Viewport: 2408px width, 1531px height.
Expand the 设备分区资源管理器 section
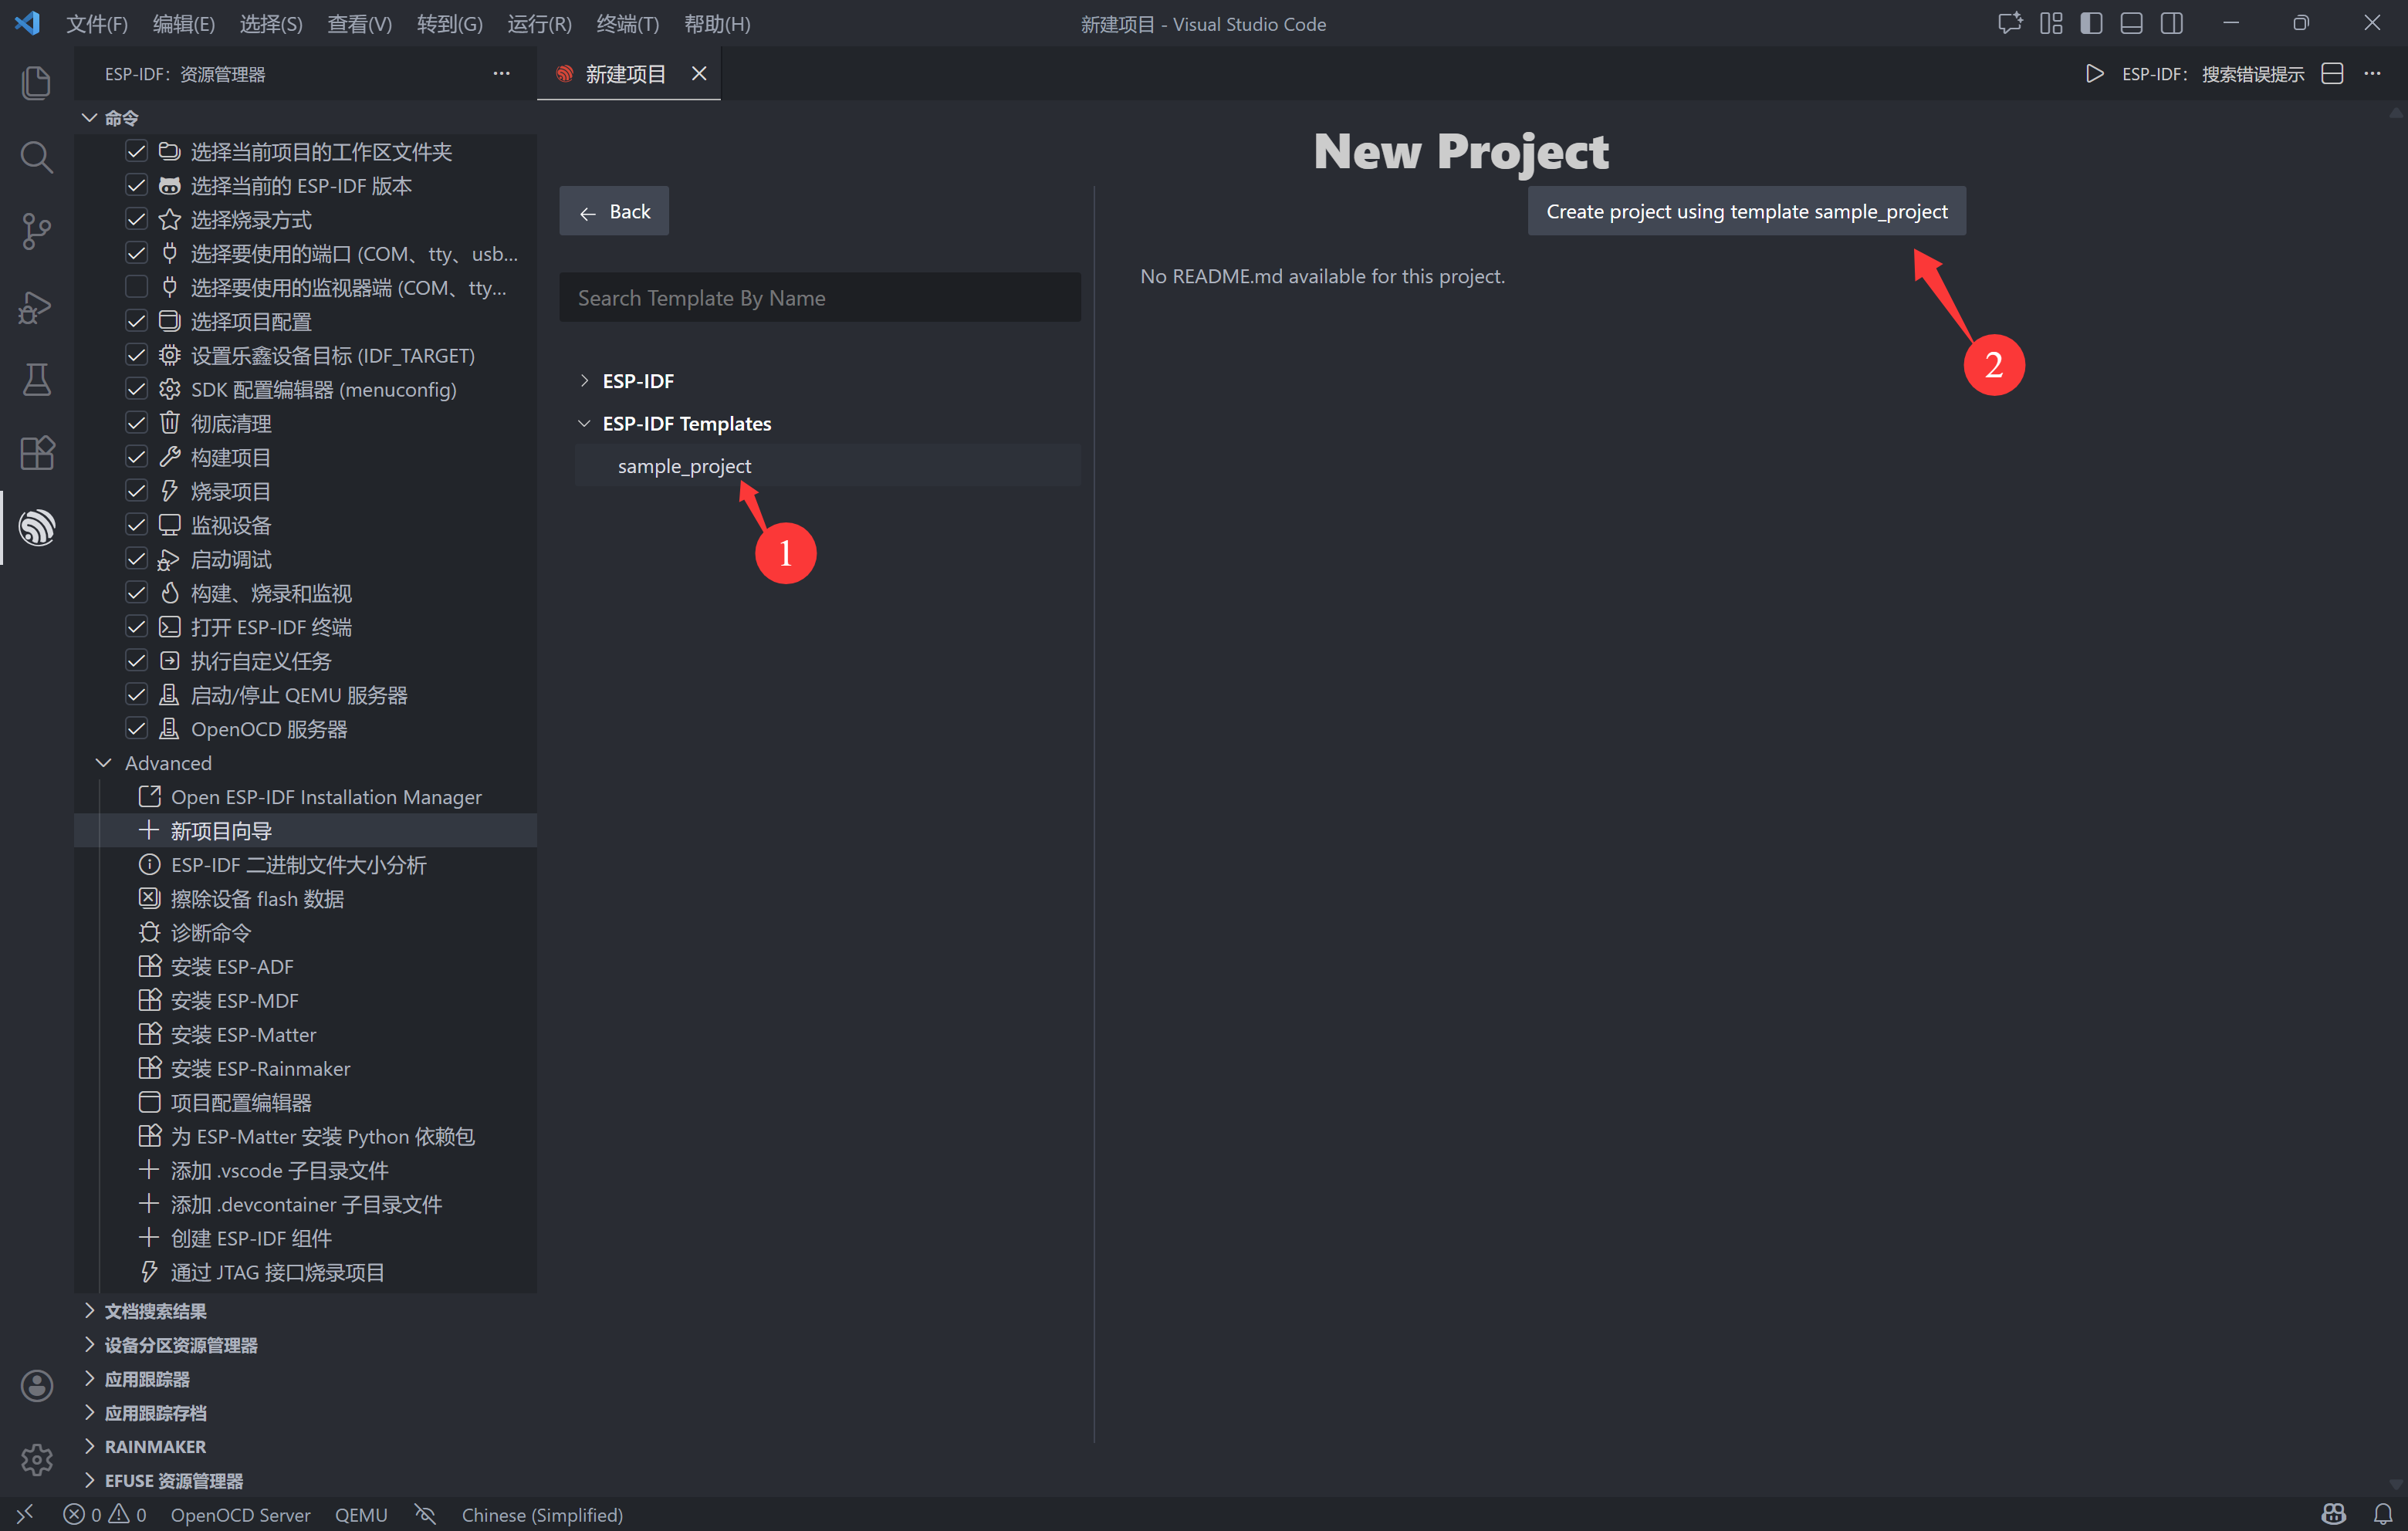pyautogui.click(x=89, y=1345)
